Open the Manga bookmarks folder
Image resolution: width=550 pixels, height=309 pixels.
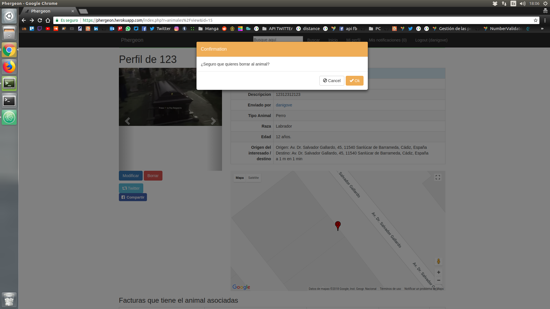tap(208, 29)
